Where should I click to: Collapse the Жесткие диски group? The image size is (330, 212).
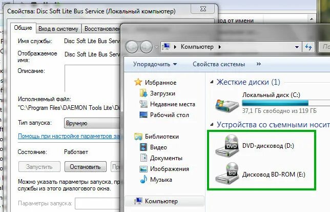tap(212, 82)
